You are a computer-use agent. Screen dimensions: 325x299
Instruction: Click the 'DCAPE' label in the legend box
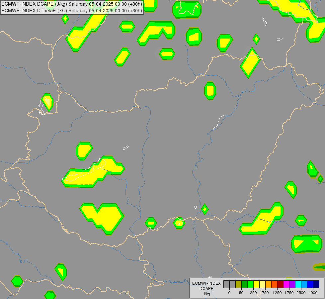click(206, 289)
